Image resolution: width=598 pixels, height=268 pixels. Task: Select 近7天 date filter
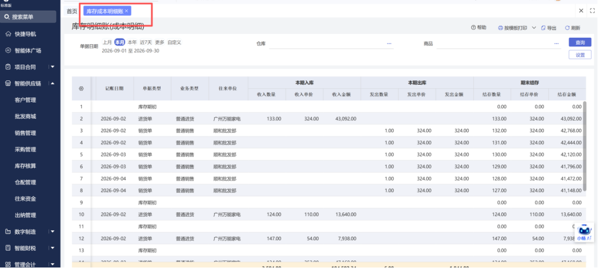tap(145, 42)
